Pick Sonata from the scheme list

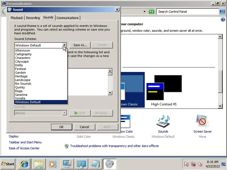(41, 98)
